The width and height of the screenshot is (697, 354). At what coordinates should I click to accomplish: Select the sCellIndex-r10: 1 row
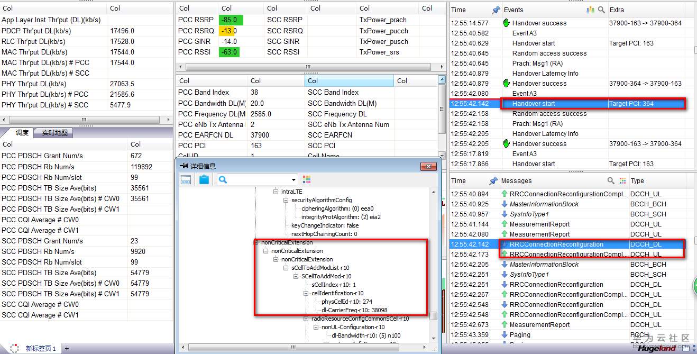(333, 285)
